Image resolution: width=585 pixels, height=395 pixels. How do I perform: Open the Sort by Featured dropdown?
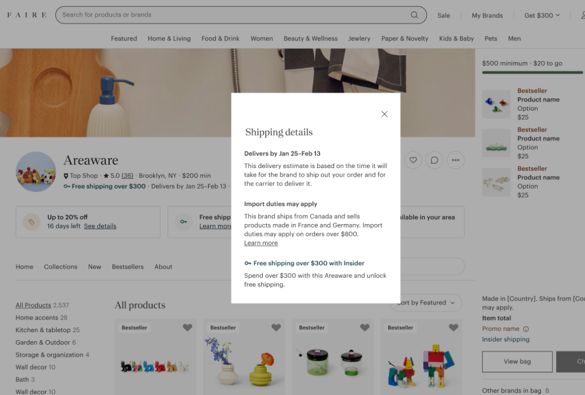426,303
